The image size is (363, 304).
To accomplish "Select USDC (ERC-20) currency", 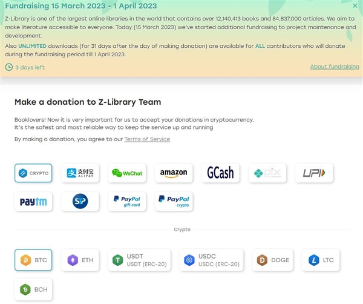I will tap(211, 260).
